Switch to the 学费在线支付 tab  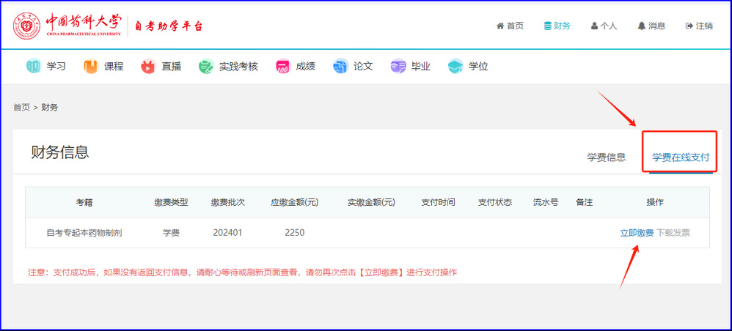[x=681, y=157]
